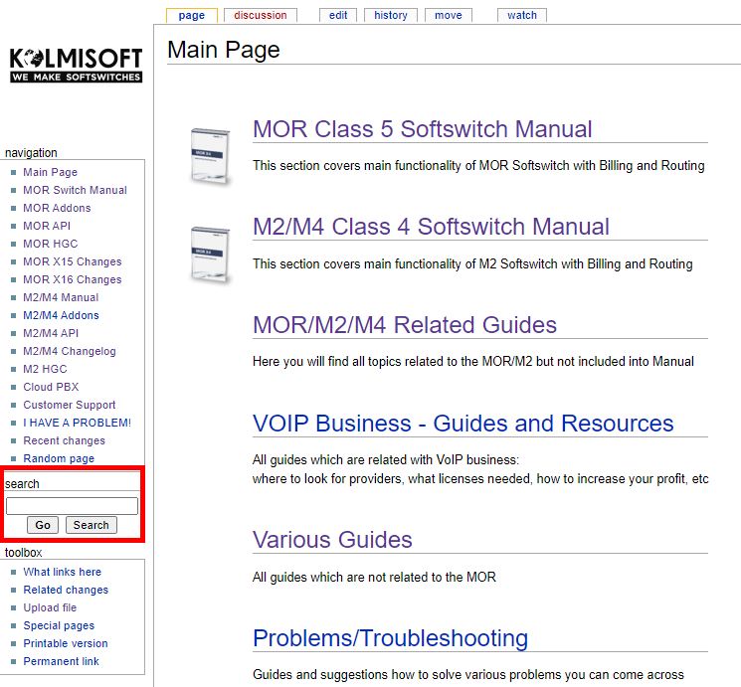Select the watch tab
The width and height of the screenshot is (741, 687).
coord(521,15)
